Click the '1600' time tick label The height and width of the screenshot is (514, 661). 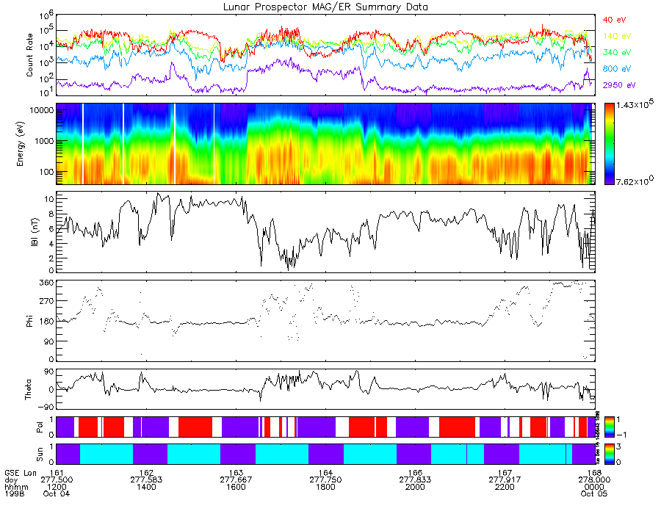click(x=236, y=487)
